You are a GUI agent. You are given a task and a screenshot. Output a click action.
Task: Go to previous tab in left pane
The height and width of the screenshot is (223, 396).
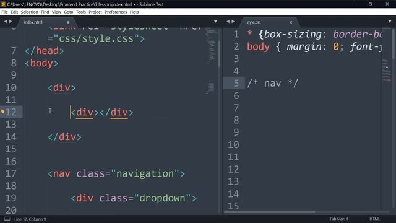point(6,22)
